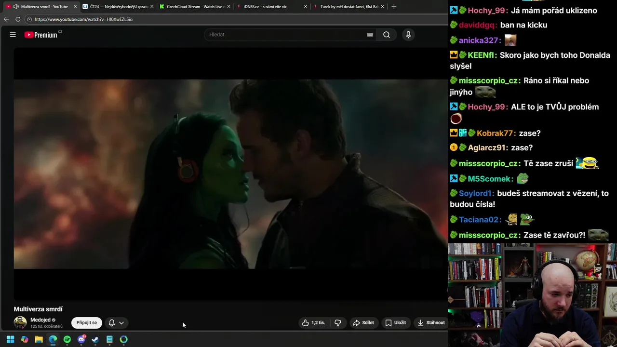Click chat message 'Já mám pořád uklizeno'

point(554,11)
